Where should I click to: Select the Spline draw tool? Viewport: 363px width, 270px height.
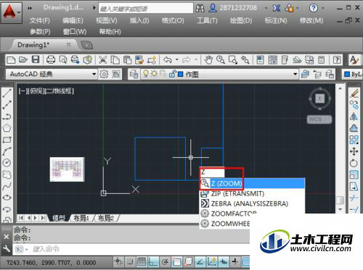click(x=7, y=186)
